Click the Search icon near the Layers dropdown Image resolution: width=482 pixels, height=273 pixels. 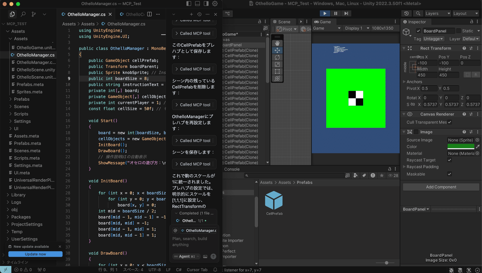tap(418, 13)
